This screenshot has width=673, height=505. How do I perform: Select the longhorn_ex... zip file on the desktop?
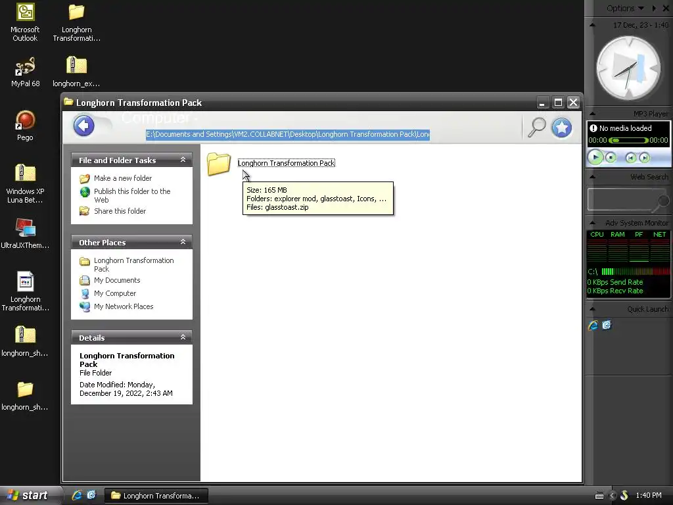76,65
